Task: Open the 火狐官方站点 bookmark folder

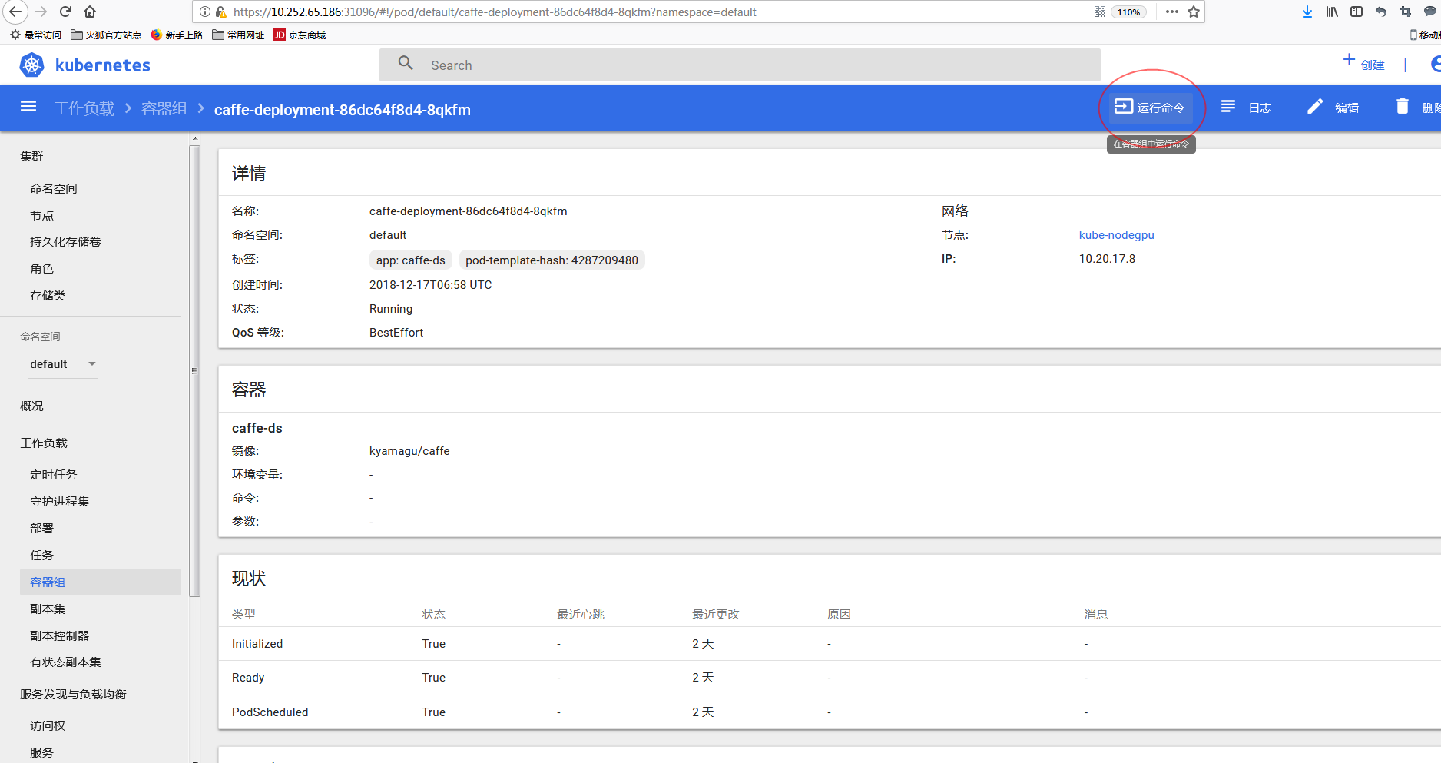Action: click(106, 35)
